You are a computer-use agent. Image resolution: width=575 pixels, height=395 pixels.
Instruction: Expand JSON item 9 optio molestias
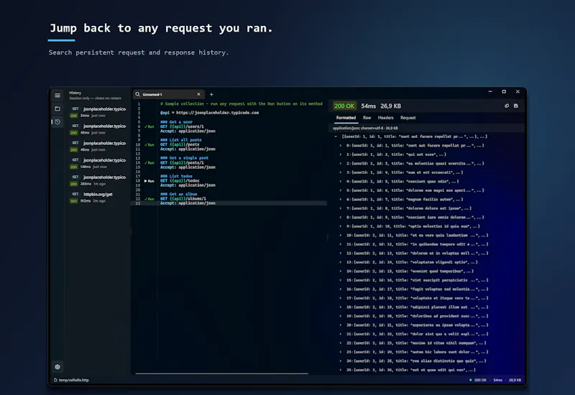(340, 226)
